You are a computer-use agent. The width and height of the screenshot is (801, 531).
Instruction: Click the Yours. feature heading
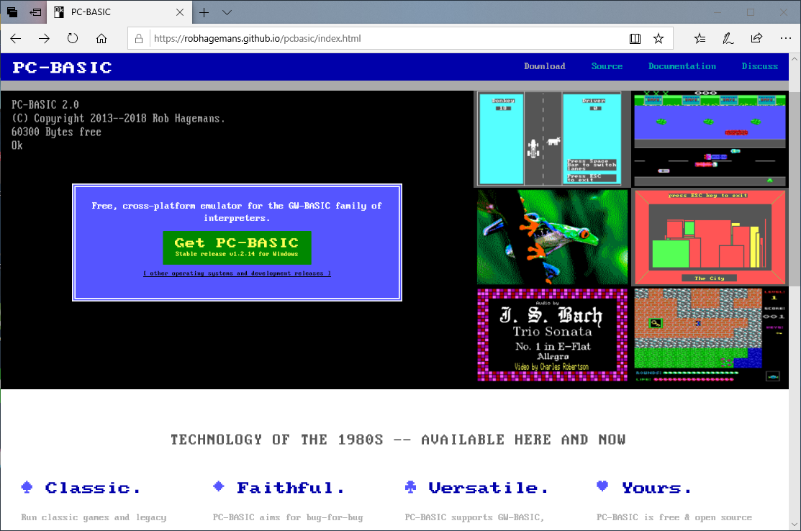pos(656,488)
